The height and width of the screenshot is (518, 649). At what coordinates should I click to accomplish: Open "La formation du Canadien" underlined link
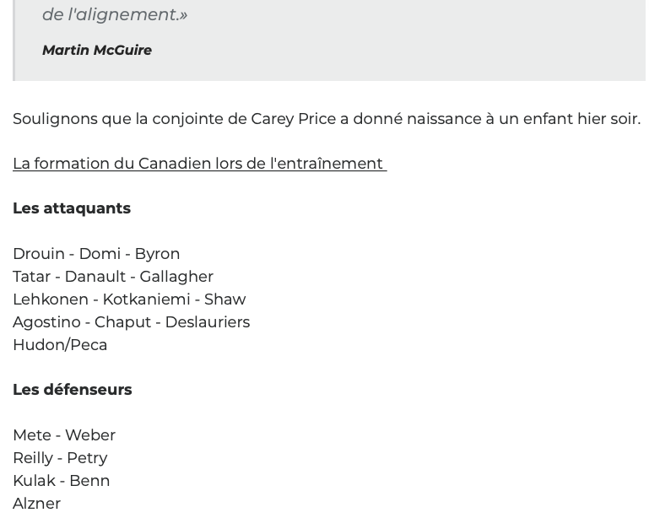point(200,164)
